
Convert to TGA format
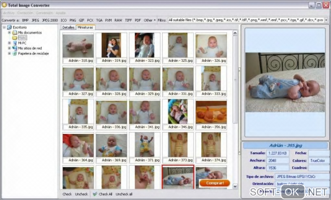point(99,20)
